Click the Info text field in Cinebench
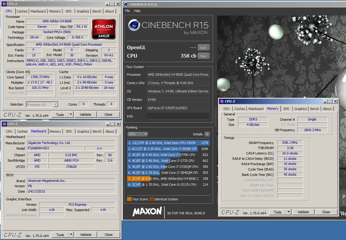This screenshot has height=240, width=346. [x=178, y=116]
